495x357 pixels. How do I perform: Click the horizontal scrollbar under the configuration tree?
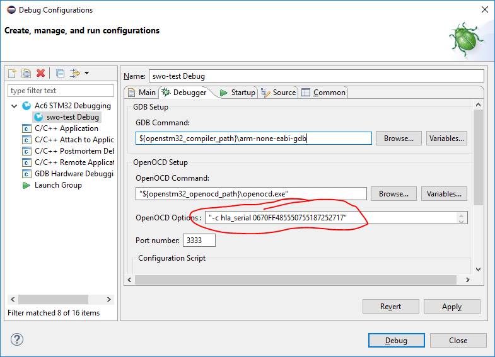[61, 300]
